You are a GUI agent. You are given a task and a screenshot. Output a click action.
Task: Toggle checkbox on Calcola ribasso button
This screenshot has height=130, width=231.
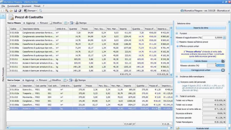(223, 61)
